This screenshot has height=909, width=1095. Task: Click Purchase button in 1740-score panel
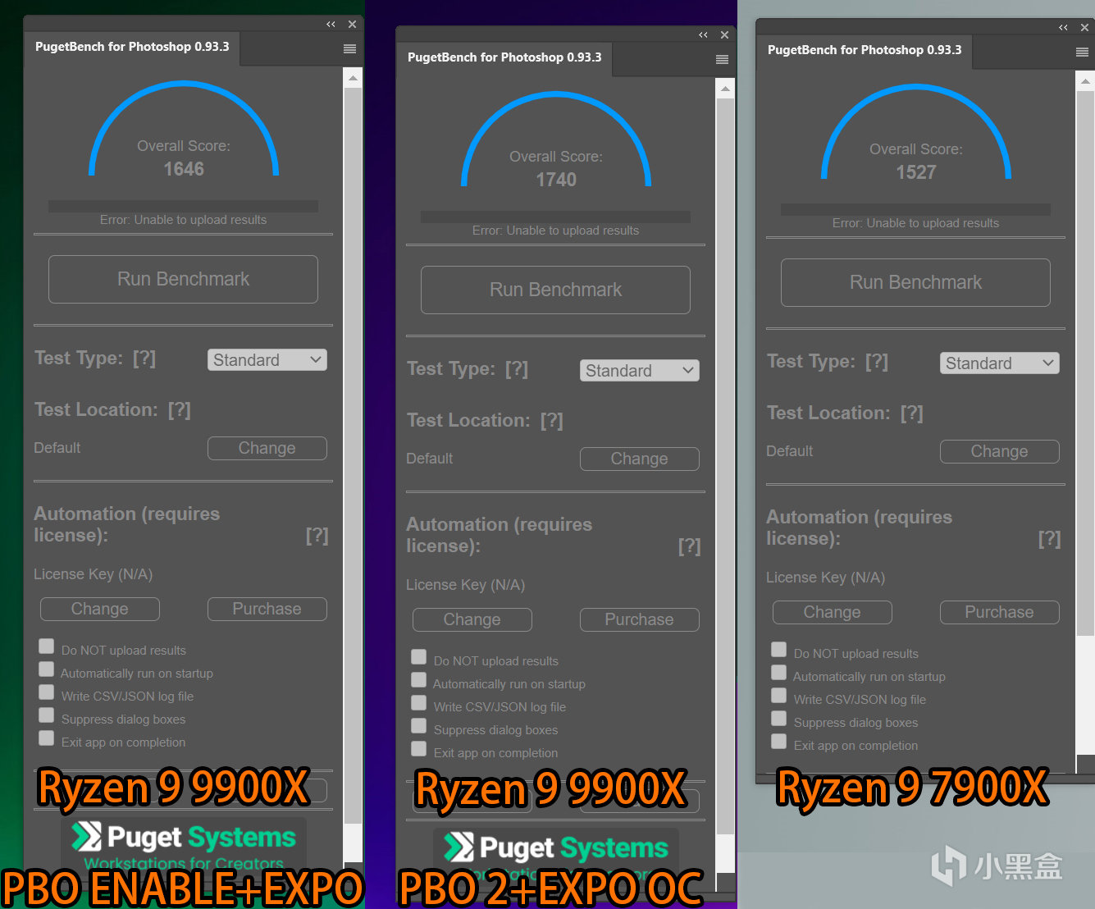click(640, 619)
